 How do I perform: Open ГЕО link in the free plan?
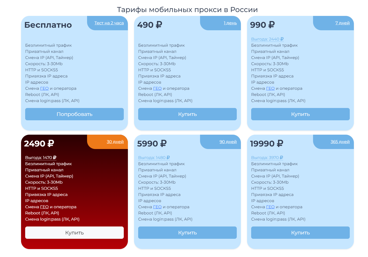pyautogui.click(x=44, y=88)
